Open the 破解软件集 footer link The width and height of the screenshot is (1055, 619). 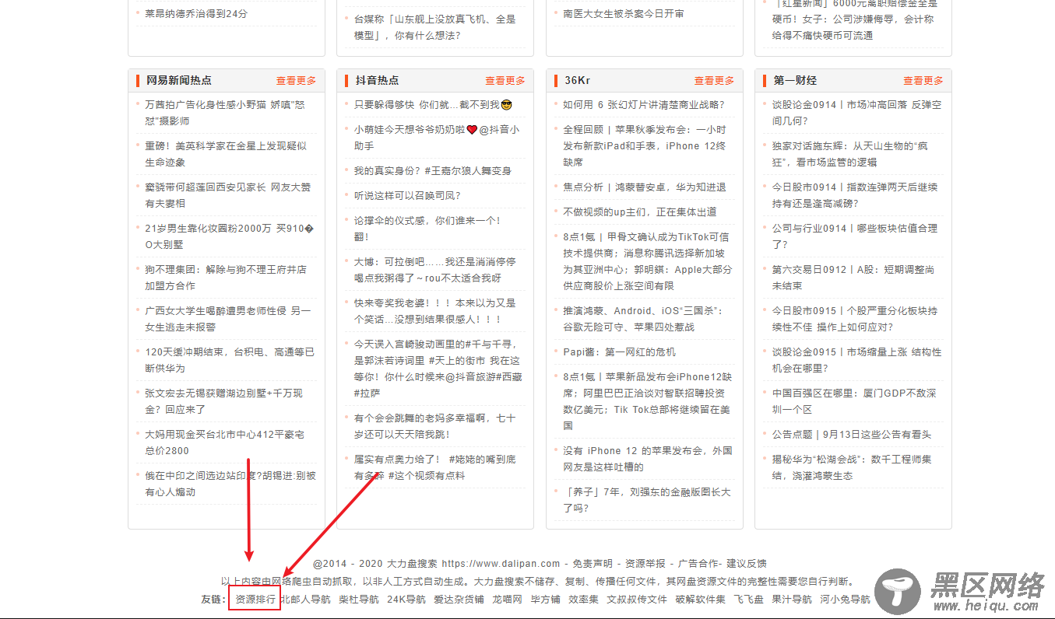click(x=700, y=600)
